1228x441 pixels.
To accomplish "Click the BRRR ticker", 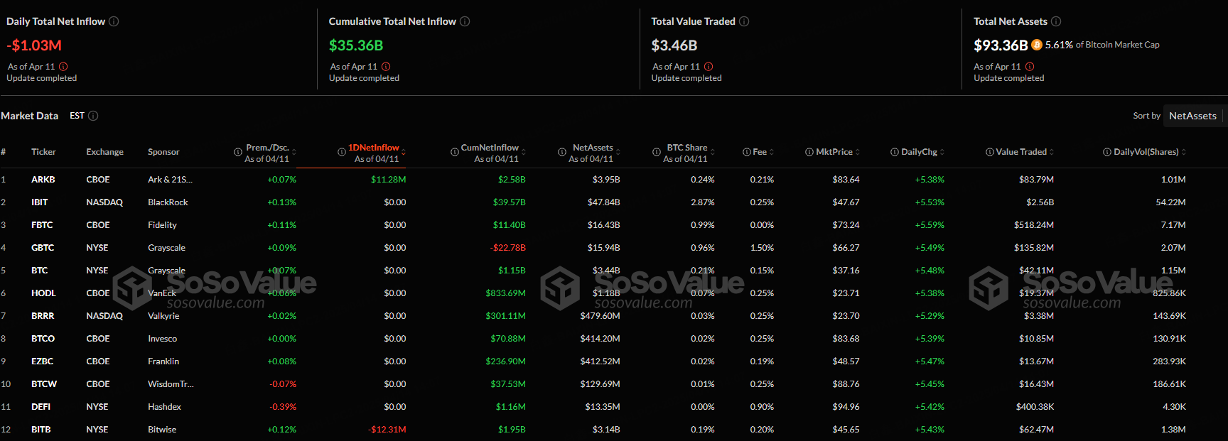I will (43, 316).
